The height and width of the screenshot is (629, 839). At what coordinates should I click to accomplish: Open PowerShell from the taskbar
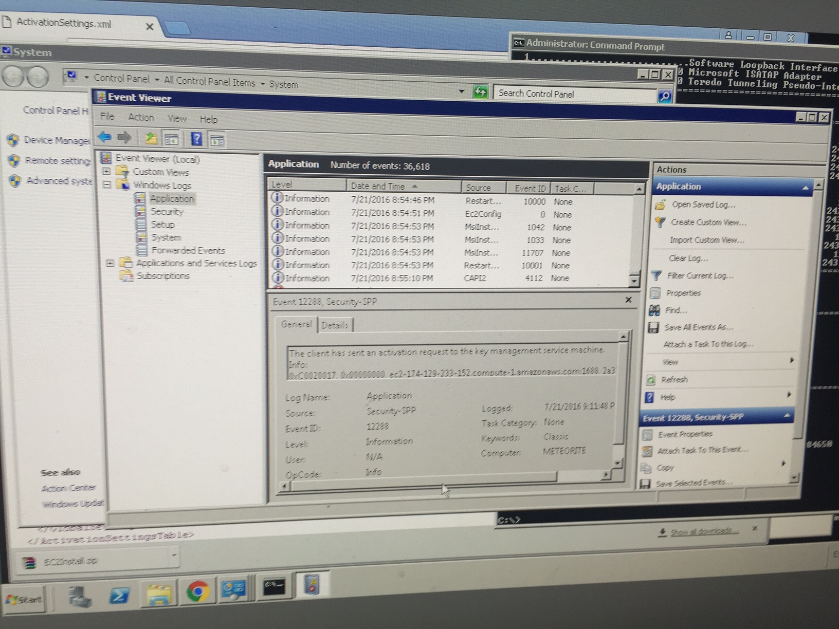point(119,595)
